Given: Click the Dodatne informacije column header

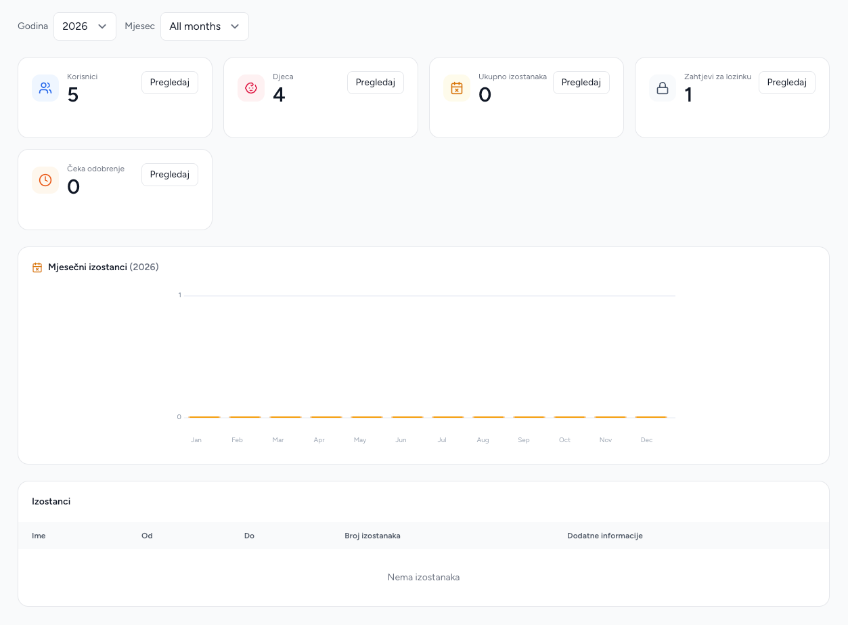Looking at the screenshot, I should (x=605, y=536).
